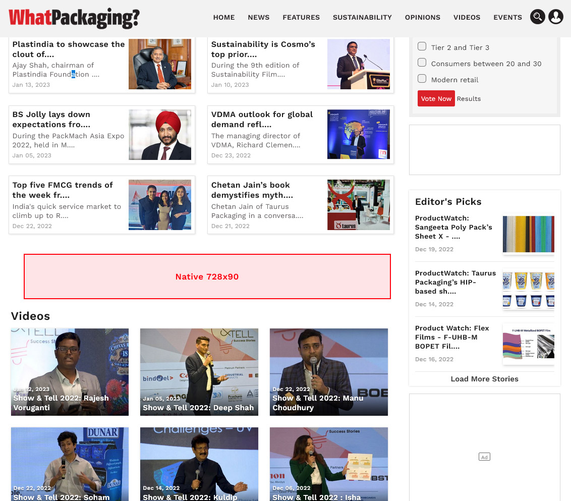Play Show & Tell 2022: Isha video
Screen dimensions: 571x501
[329, 464]
